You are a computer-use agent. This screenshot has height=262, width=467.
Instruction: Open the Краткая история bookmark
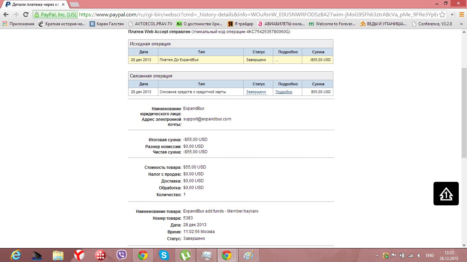click(62, 24)
